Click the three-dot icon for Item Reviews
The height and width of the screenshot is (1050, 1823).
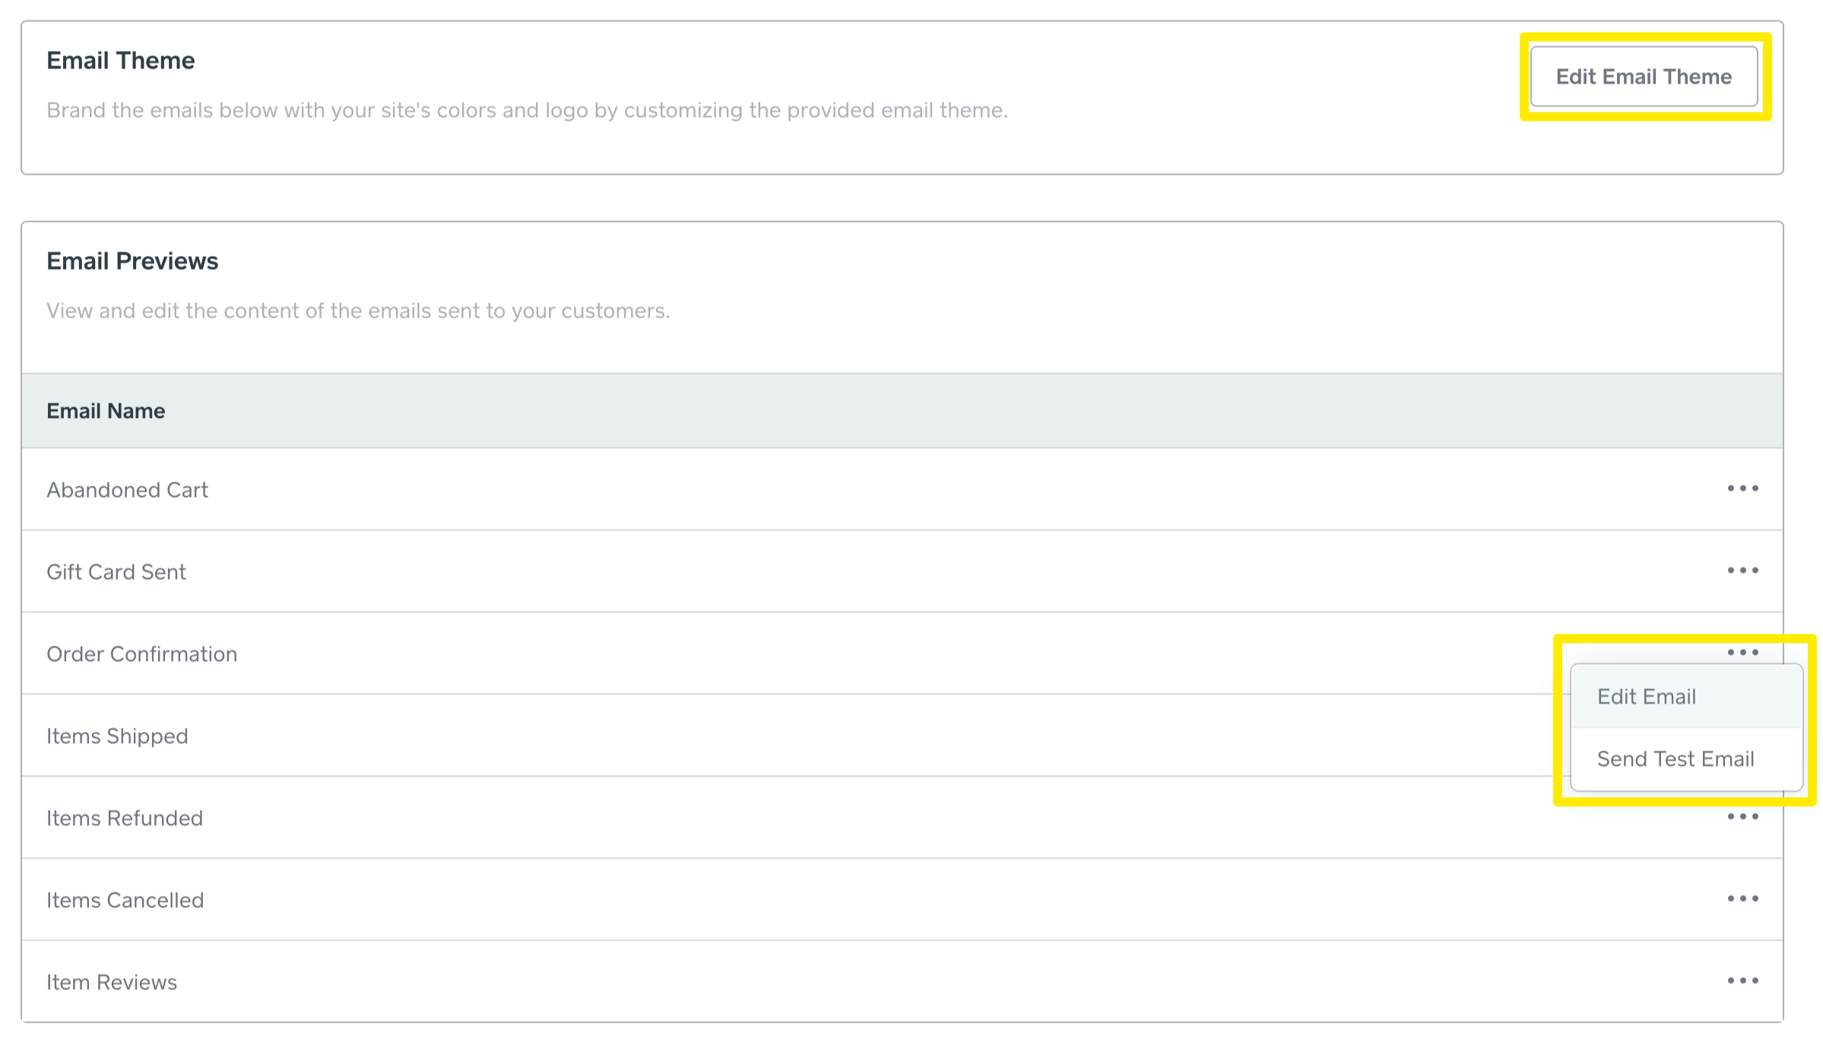[x=1742, y=980]
